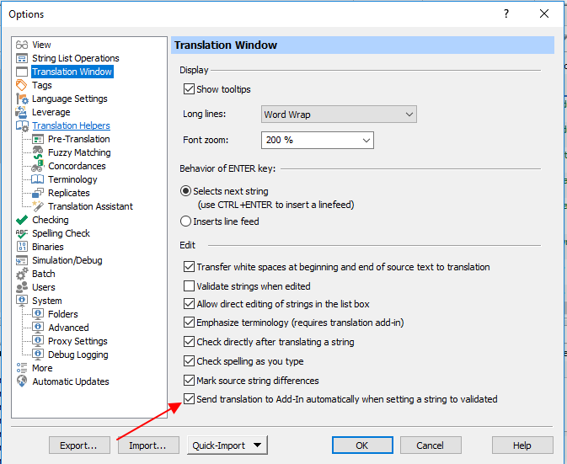Enable Validate strings when edited
The width and height of the screenshot is (567, 464).
coord(189,286)
